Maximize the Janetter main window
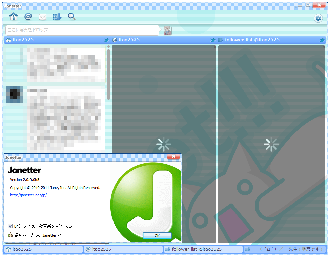The image size is (328, 255). [x=308, y=5]
